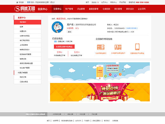The height and width of the screenshot is (124, 165).
Task: Click guide link 2 below the ID card icon
Action: pyautogui.click(x=118, y=53)
